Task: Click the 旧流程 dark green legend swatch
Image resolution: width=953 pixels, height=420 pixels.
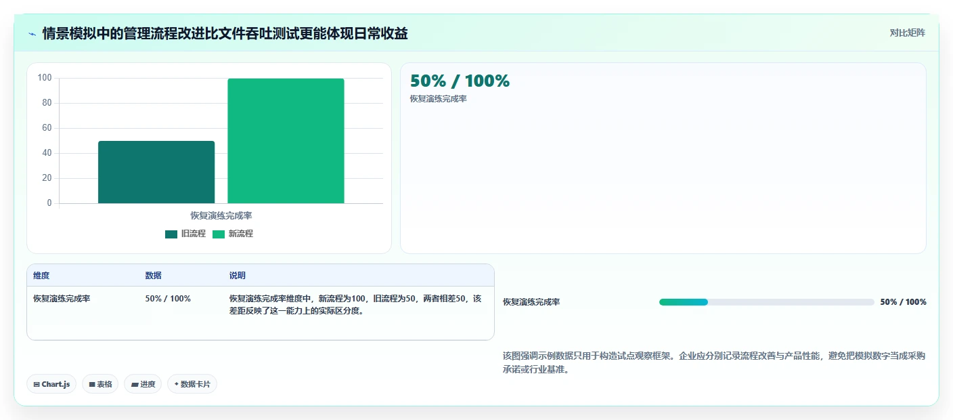Action: coord(171,234)
